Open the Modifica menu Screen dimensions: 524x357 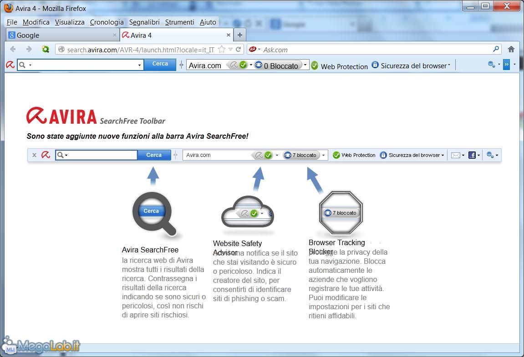pyautogui.click(x=36, y=22)
